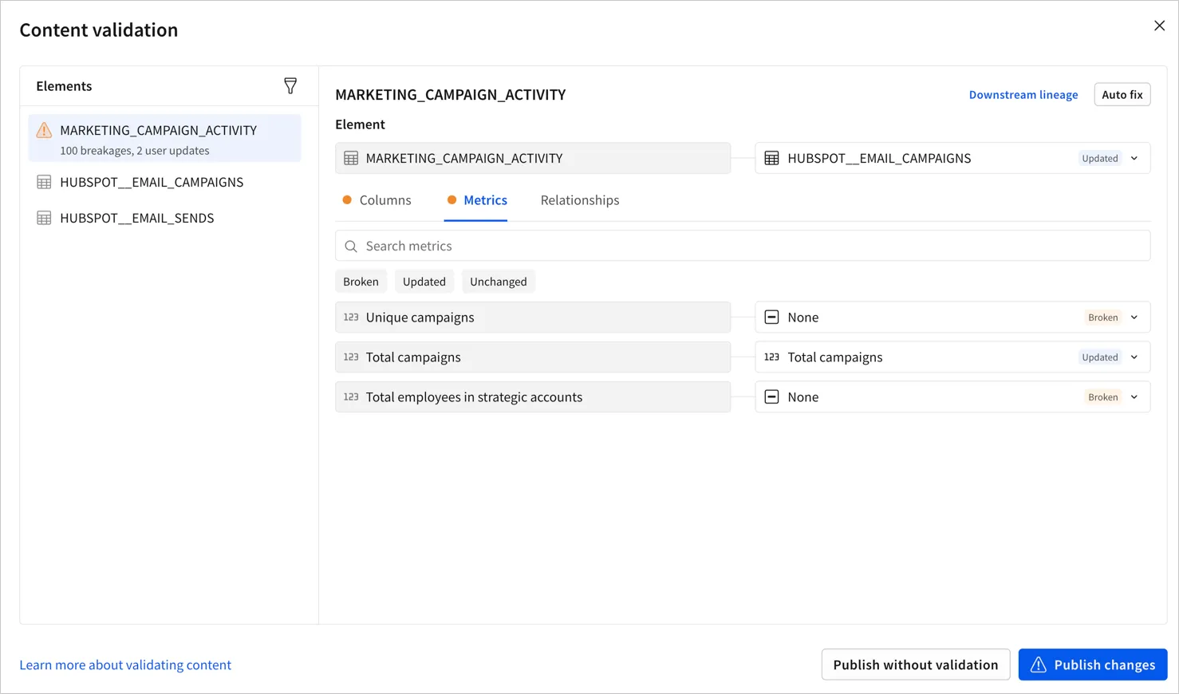Toggle the Updated filter chip
Viewport: 1179px width, 694px height.
click(424, 282)
